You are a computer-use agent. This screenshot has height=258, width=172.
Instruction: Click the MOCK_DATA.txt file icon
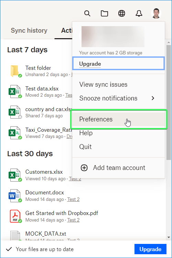15,235
